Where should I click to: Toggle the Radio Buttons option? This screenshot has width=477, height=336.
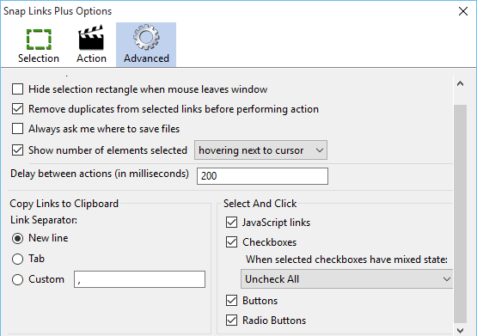click(x=231, y=321)
